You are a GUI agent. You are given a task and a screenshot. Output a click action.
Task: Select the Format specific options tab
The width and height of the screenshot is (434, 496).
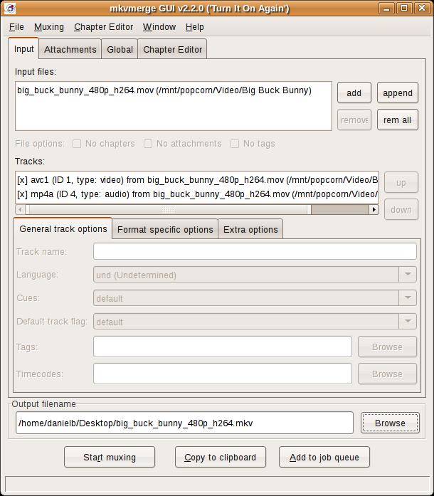165,229
